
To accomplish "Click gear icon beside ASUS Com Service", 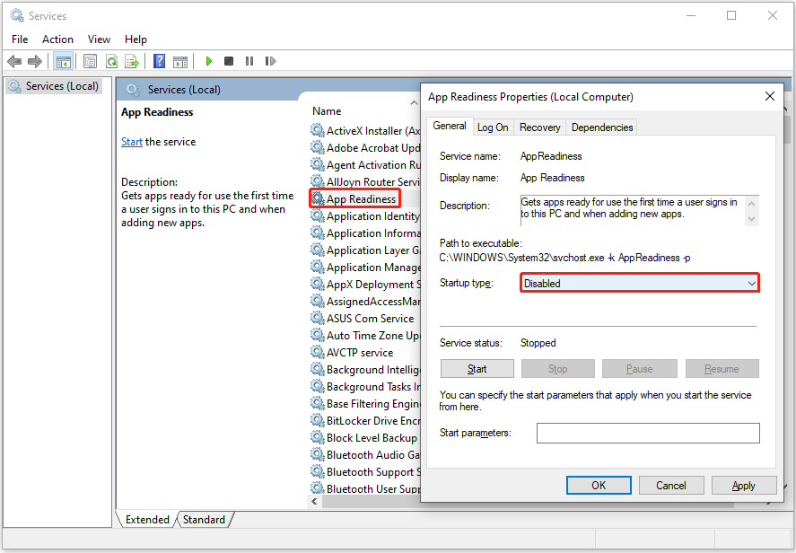I will click(x=318, y=319).
